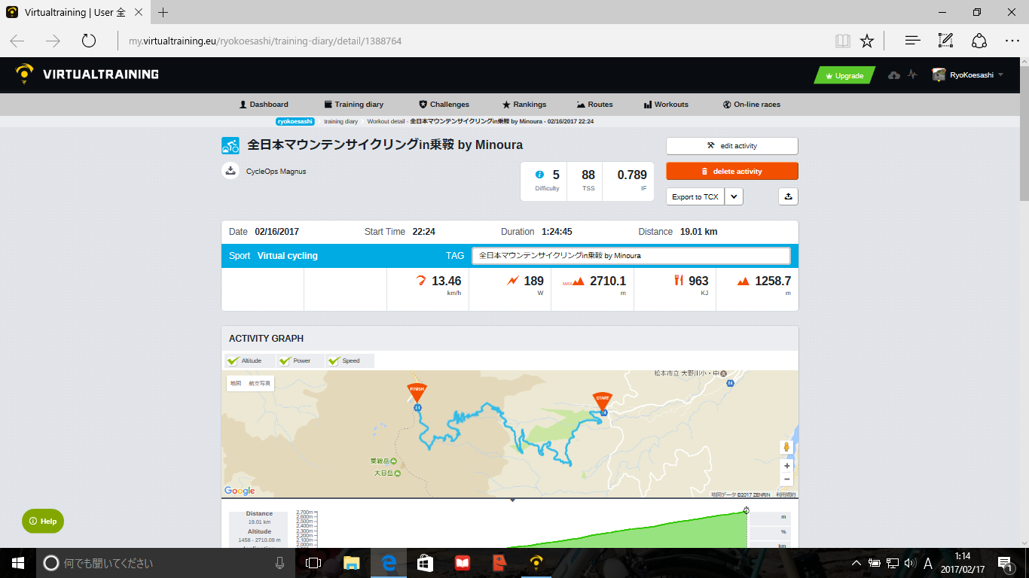Viewport: 1029px width, 578px height.
Task: Toggle the Speed graph checkbox
Action: (334, 360)
